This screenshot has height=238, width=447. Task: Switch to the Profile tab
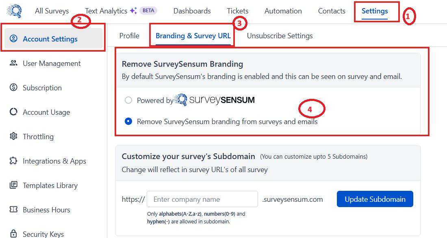coord(129,36)
